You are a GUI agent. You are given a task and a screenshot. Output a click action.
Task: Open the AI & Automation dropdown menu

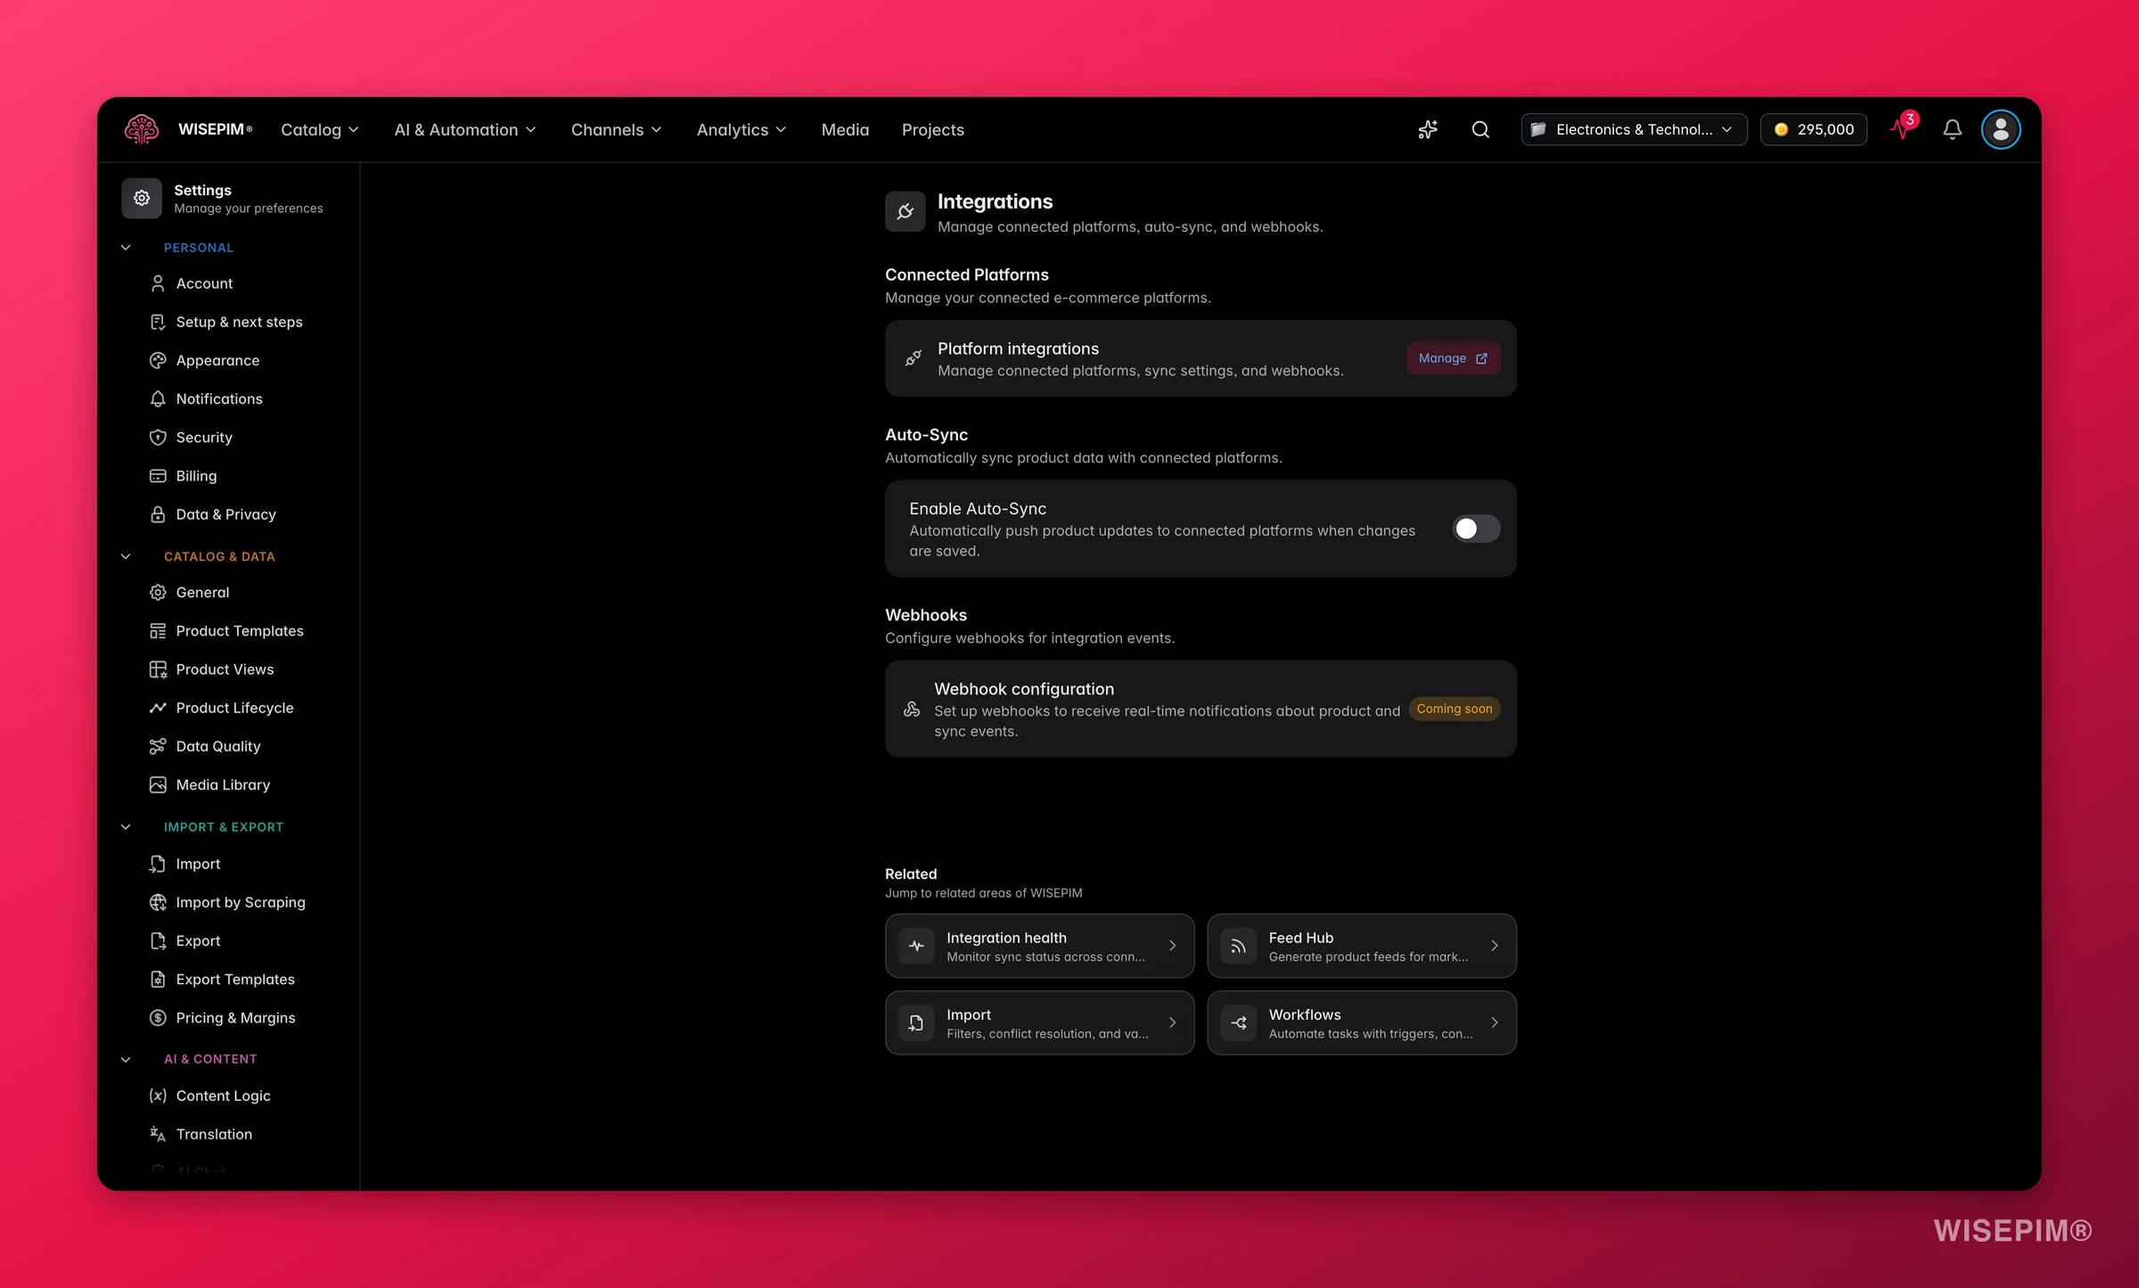click(x=465, y=129)
